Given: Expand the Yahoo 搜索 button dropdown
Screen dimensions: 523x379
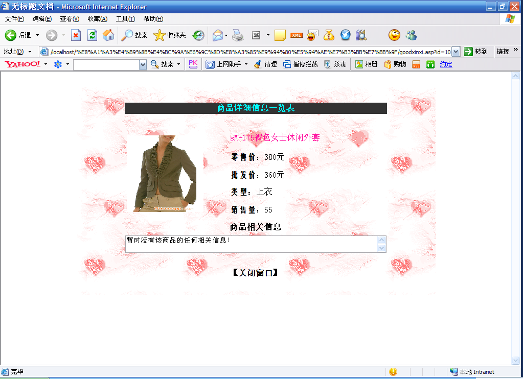Looking at the screenshot, I should click(178, 64).
